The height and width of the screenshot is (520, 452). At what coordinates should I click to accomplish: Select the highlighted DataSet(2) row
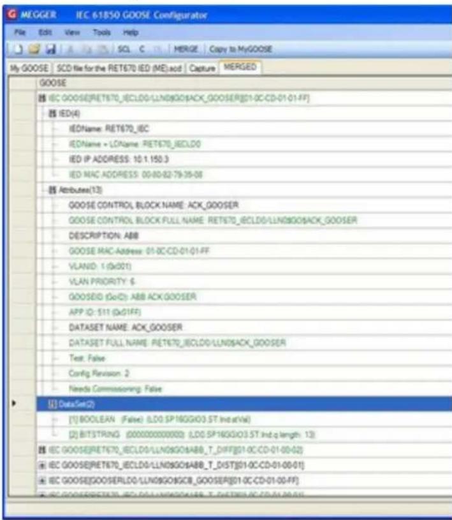[x=244, y=404]
